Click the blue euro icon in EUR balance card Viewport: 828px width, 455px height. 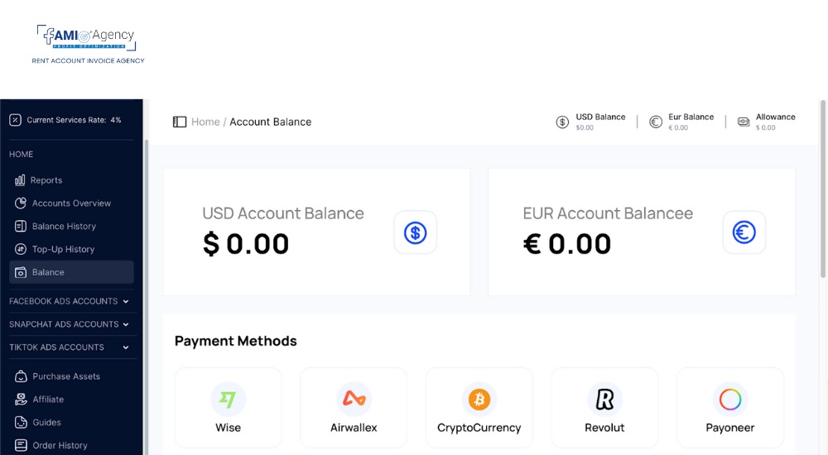pyautogui.click(x=744, y=232)
